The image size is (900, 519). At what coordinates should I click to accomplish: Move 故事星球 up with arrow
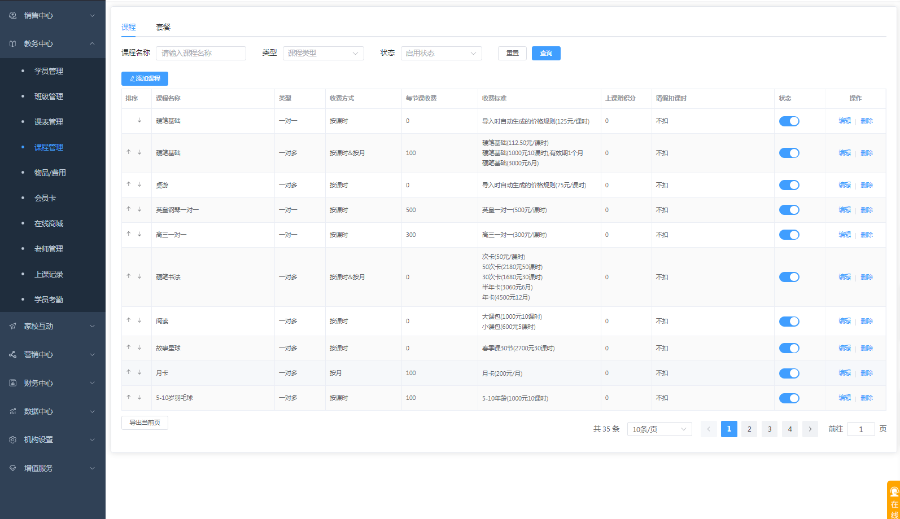pos(129,348)
